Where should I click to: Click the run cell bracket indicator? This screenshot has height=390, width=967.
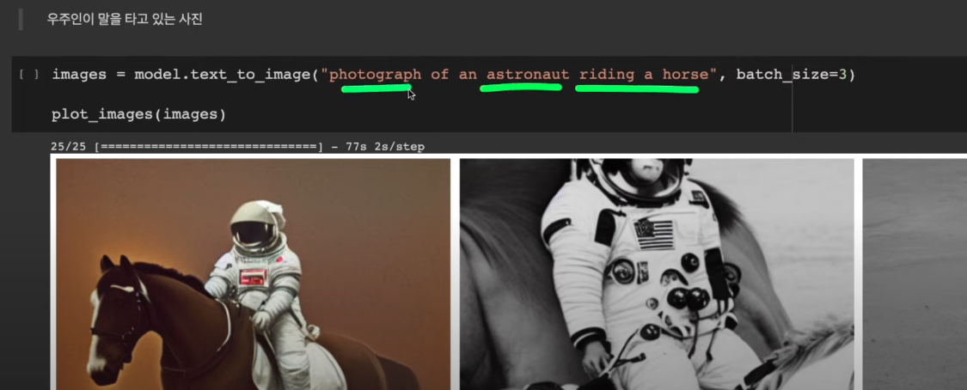(28, 76)
